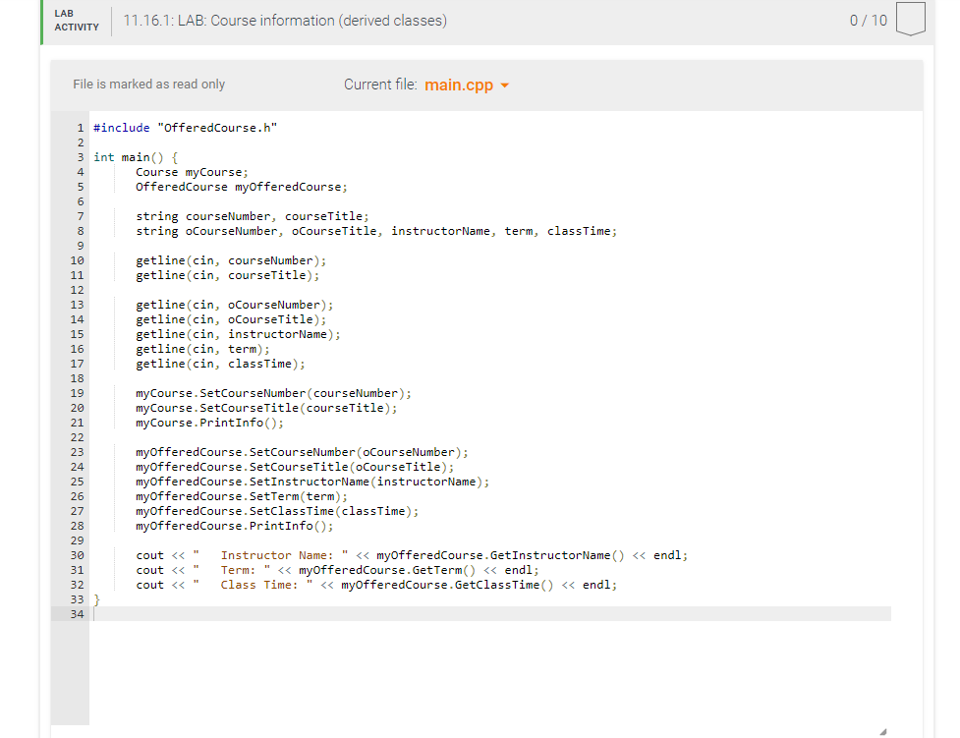Click the getline(cin, classTime) statement

click(x=221, y=363)
